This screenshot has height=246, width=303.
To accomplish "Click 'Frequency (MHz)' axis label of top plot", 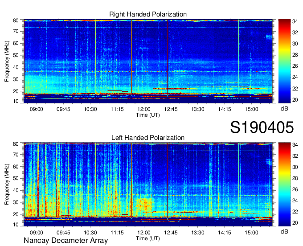I will click(7, 61).
